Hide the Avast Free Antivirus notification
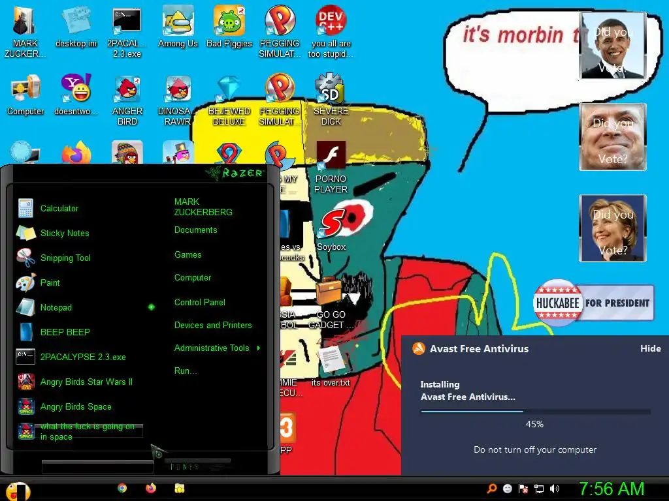The width and height of the screenshot is (669, 501). [650, 348]
